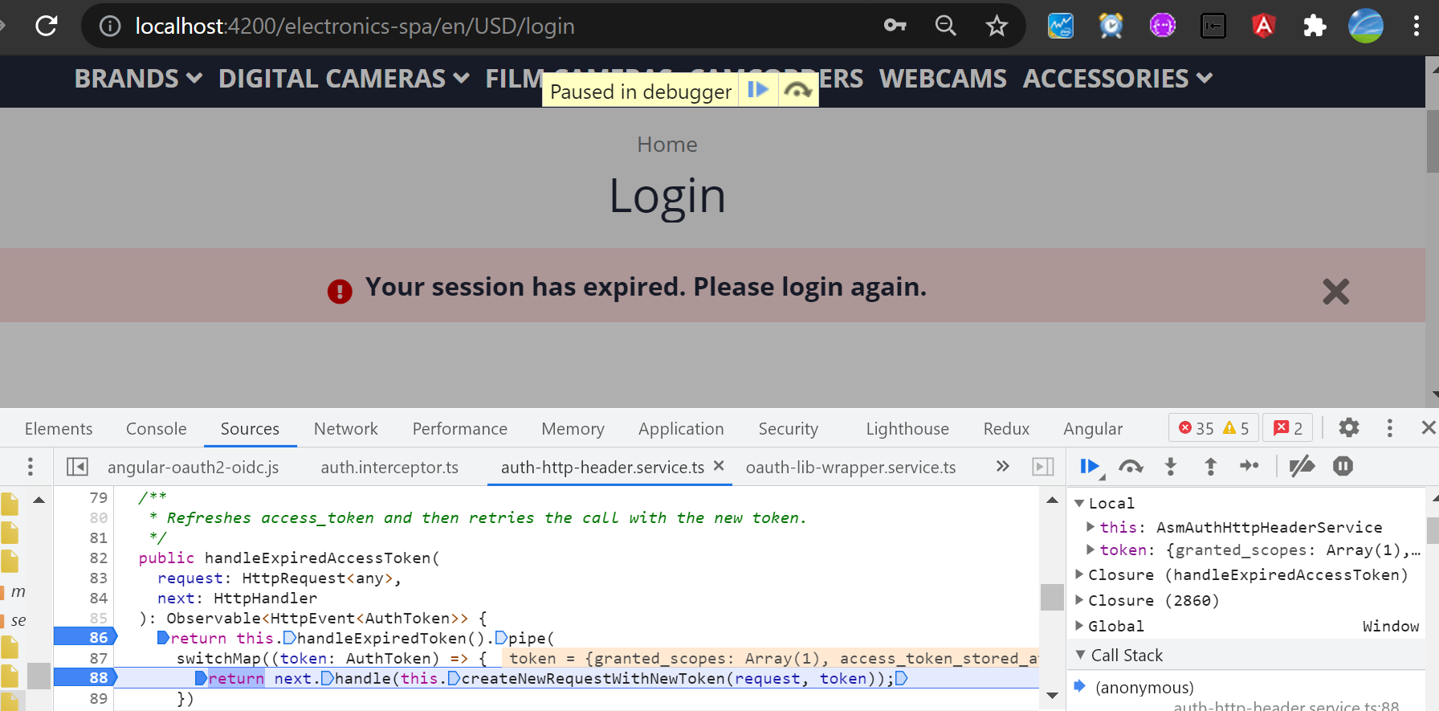Toggle pause on exceptions
This screenshot has height=711, width=1439.
point(1343,466)
